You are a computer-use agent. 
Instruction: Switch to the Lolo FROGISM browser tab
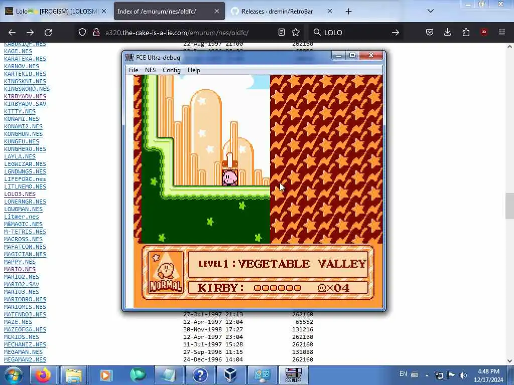tap(56, 12)
